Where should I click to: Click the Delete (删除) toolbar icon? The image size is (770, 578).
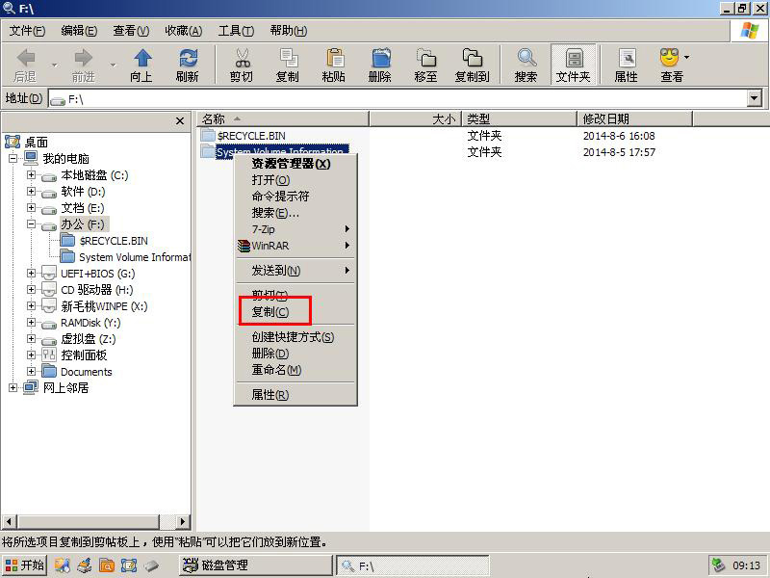(380, 65)
